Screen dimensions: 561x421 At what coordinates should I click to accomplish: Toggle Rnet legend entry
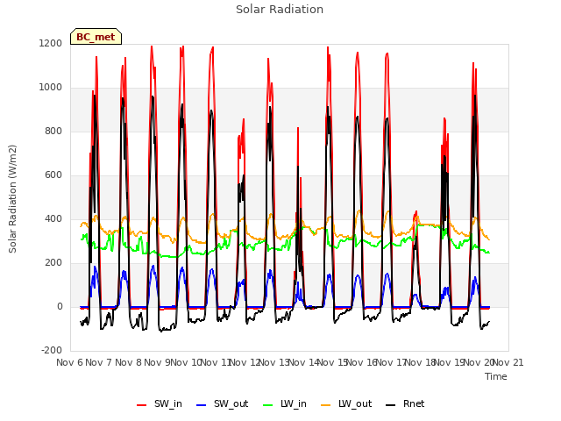(405, 403)
